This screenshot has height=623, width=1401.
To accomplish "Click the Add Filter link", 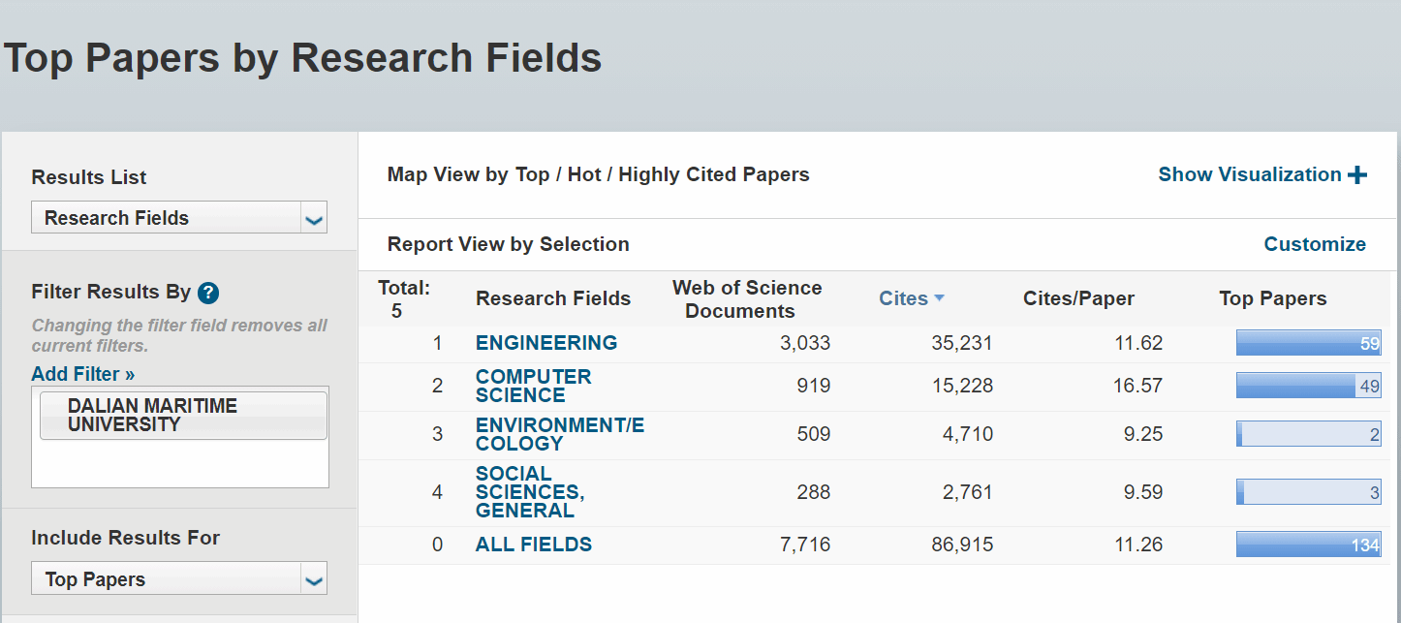I will point(83,374).
